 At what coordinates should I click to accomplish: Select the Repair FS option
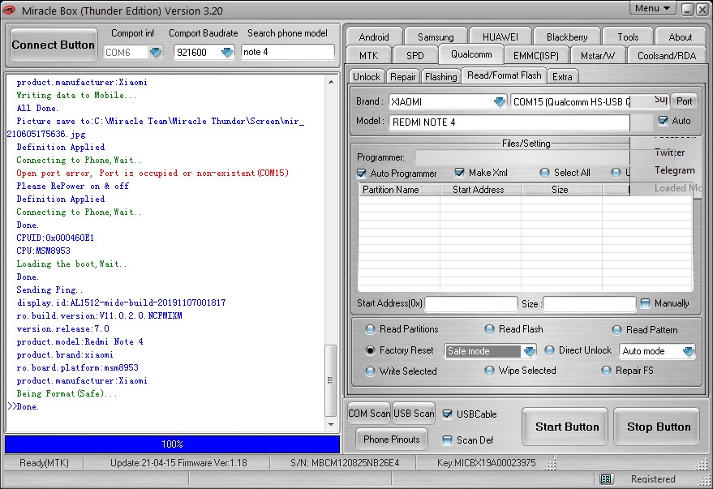point(606,371)
